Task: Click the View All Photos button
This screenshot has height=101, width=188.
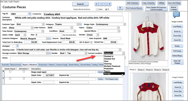Action: click(177, 62)
